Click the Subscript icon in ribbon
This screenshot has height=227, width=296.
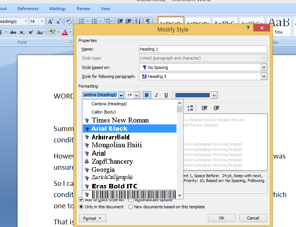tap(22, 32)
